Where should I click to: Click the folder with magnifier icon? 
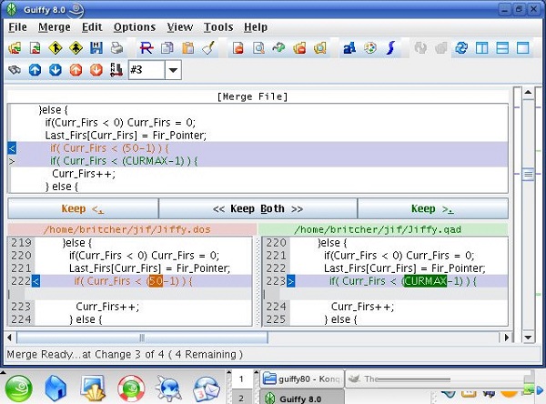click(320, 48)
